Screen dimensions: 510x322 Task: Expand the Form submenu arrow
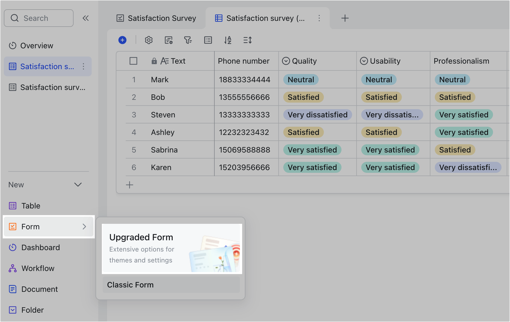(84, 227)
